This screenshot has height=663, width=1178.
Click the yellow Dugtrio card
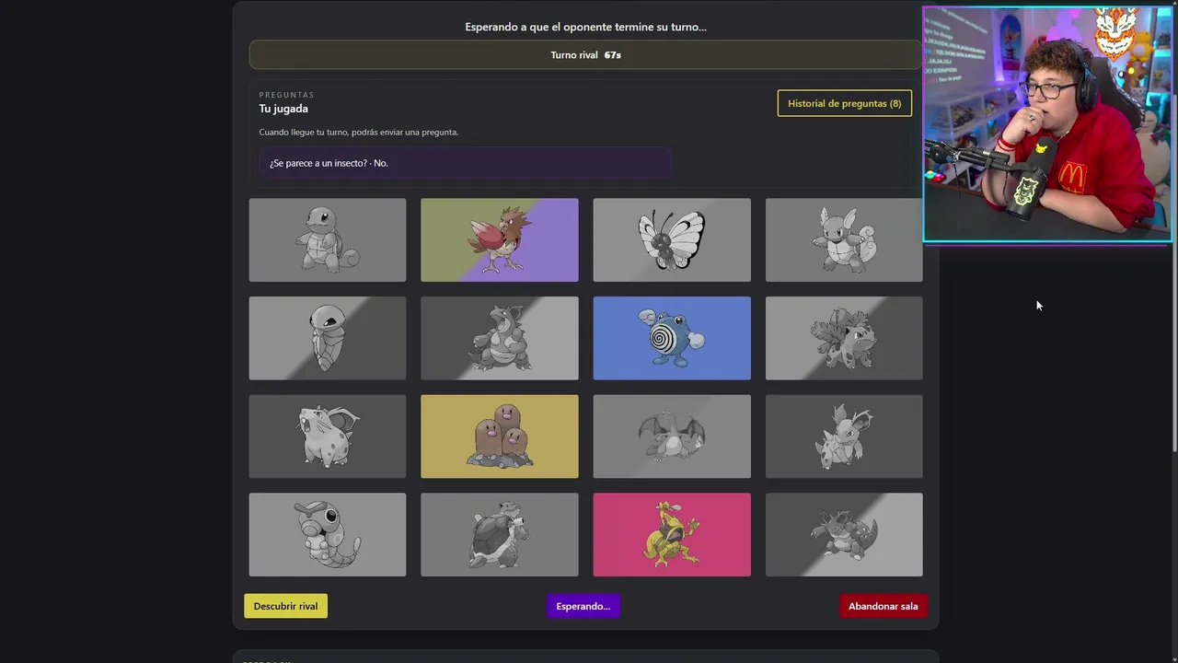pos(500,436)
